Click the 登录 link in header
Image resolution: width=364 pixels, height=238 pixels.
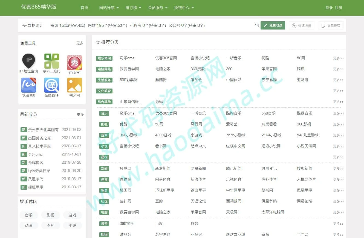pos(329,8)
